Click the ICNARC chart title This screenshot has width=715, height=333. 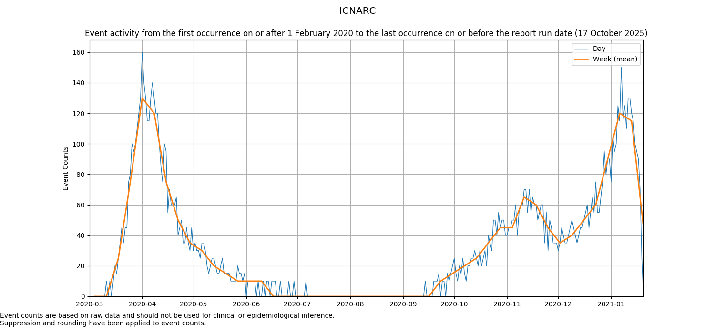[357, 11]
